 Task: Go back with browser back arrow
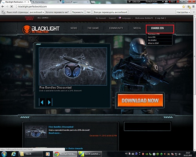(x=3, y=7)
